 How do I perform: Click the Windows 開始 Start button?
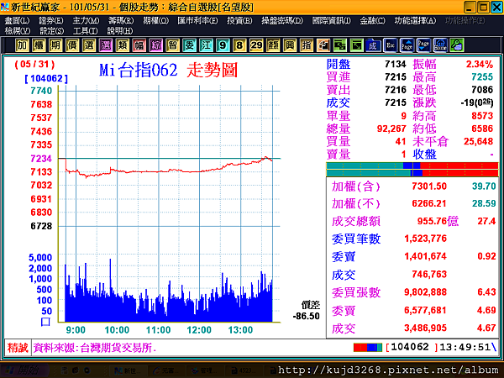pyautogui.click(x=24, y=370)
